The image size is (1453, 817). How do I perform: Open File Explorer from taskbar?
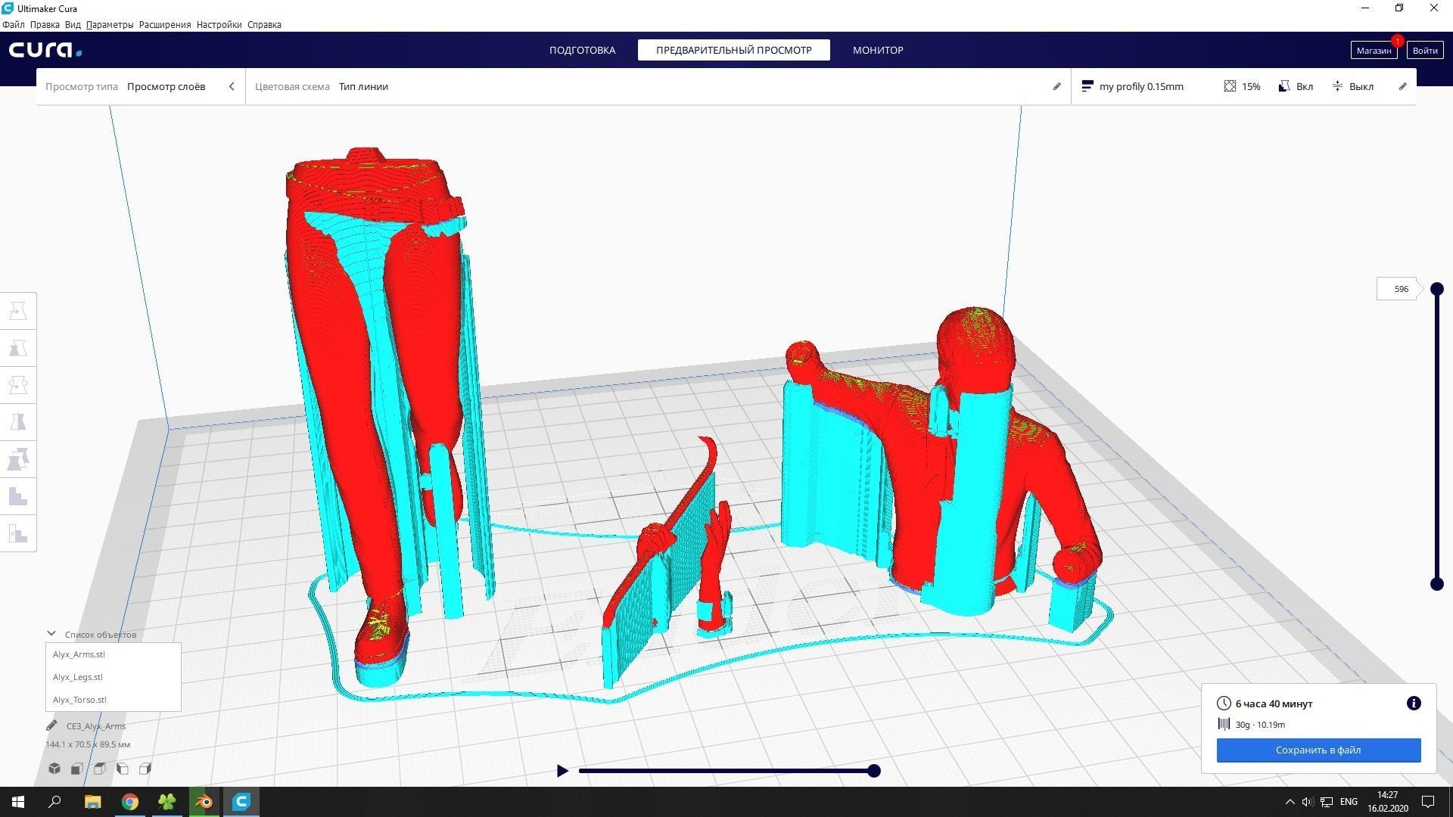92,802
